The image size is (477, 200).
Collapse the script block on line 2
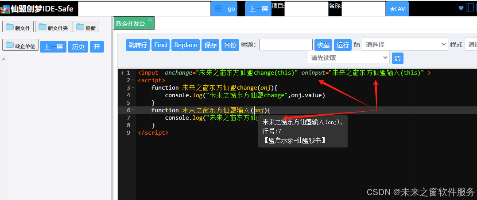coord(133,80)
